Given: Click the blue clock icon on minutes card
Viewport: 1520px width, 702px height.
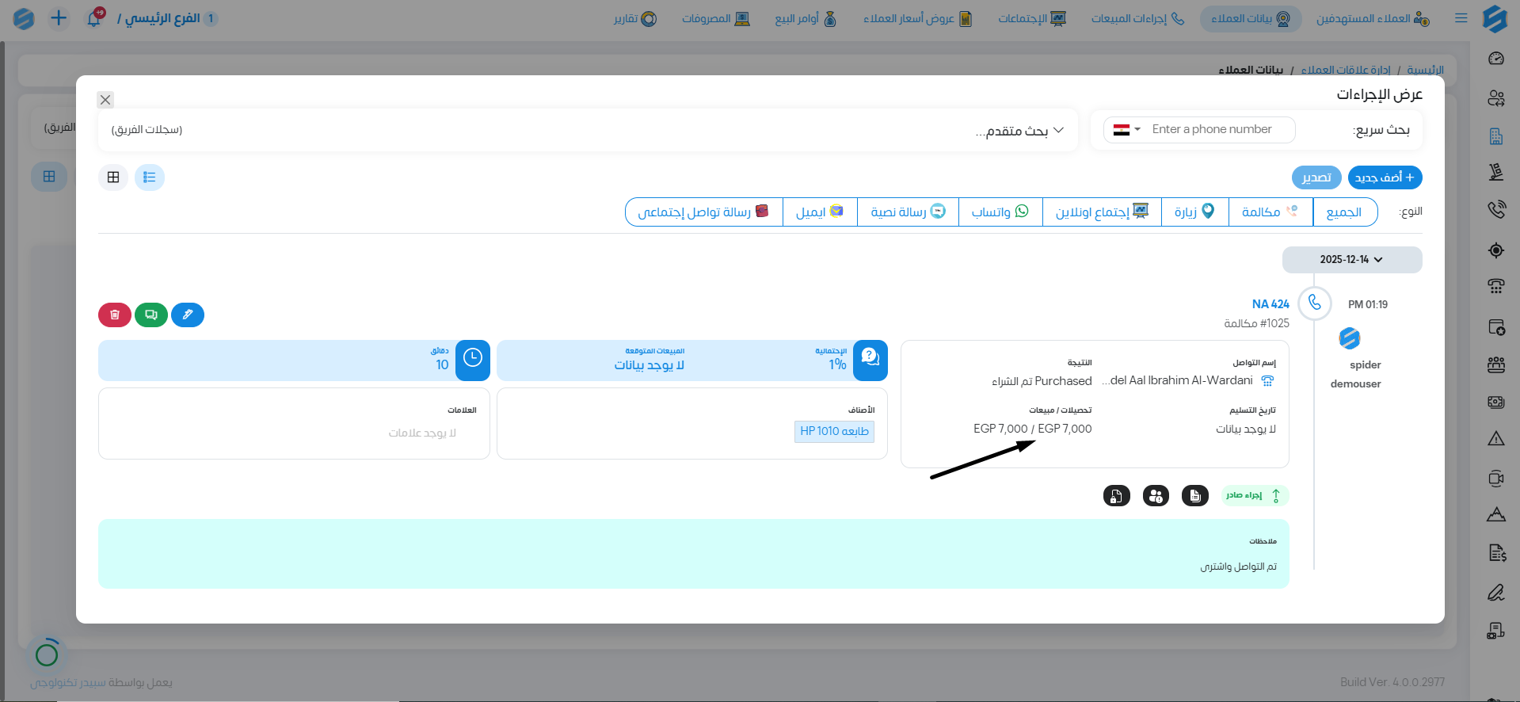Looking at the screenshot, I should coord(473,359).
